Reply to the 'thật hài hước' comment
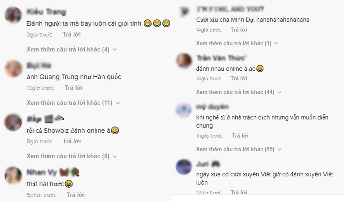 point(76,195)
